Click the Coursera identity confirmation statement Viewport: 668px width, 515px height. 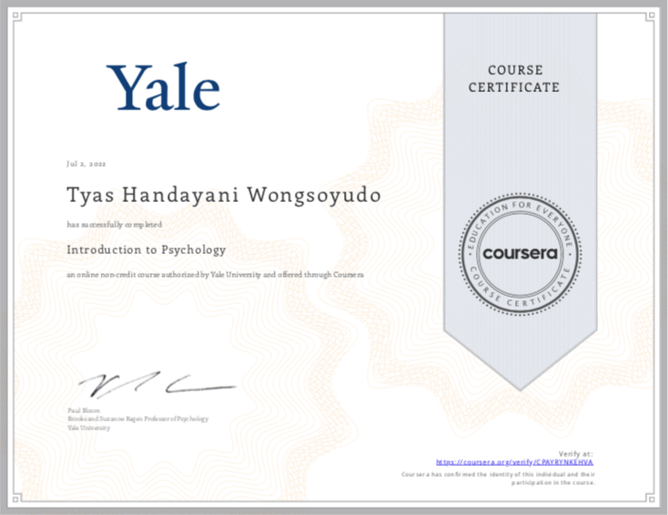tap(499, 479)
